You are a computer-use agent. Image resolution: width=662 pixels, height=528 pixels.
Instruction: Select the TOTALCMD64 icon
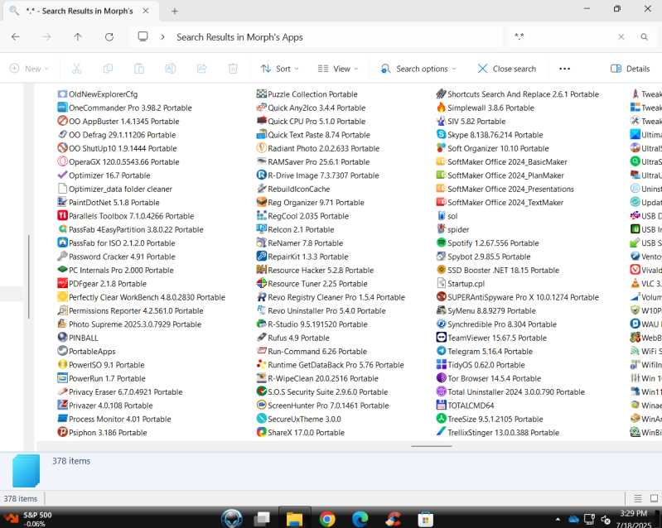[441, 406]
